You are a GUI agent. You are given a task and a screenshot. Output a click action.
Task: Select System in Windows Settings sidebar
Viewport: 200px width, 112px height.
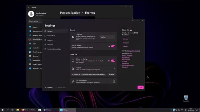point(35,27)
